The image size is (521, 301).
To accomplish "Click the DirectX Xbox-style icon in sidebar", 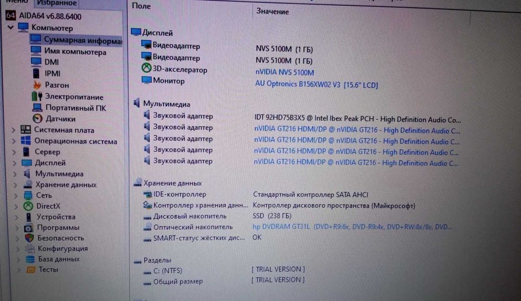I will (28, 206).
